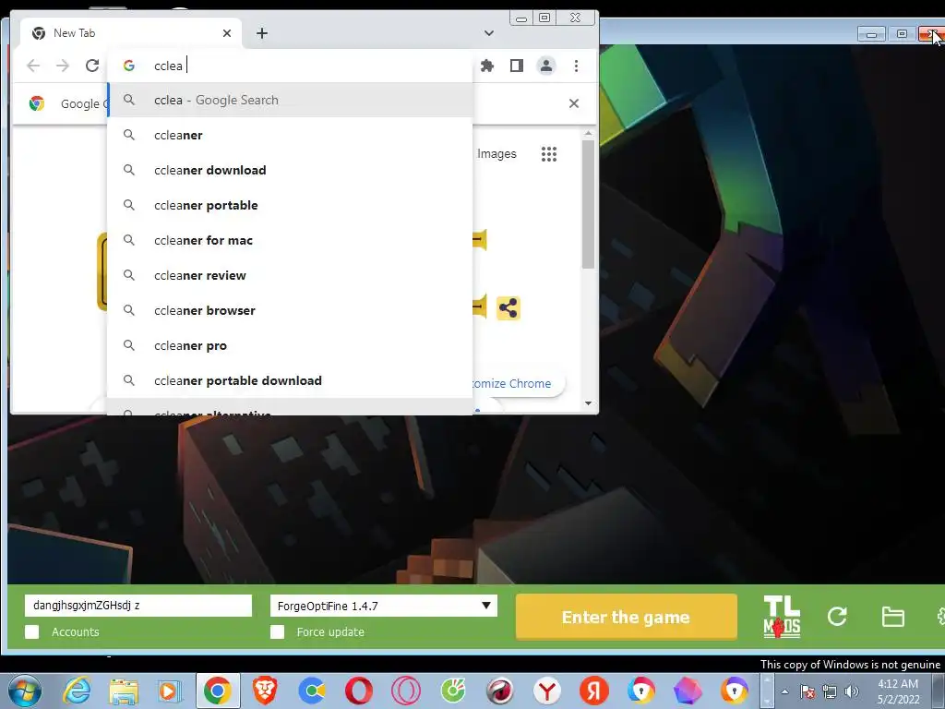Open Chrome profile avatar
Viewport: 945px width, 709px height.
pos(546,66)
